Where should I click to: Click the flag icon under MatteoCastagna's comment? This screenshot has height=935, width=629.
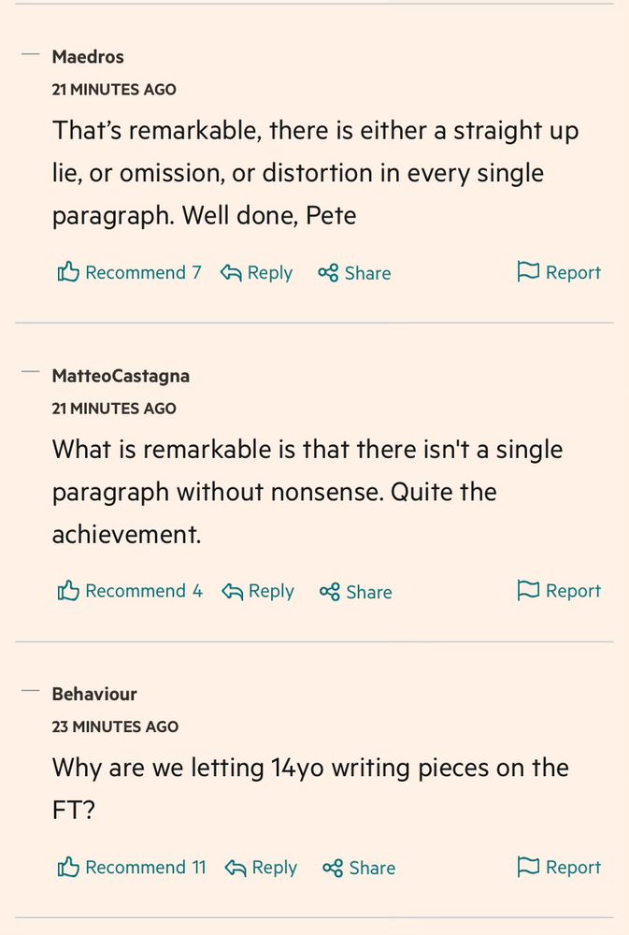[x=528, y=590]
